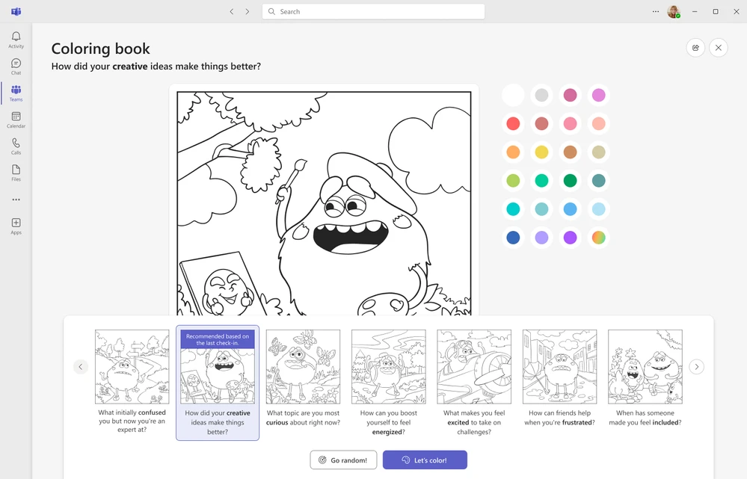
Task: Open your profile avatar menu
Action: tap(674, 11)
